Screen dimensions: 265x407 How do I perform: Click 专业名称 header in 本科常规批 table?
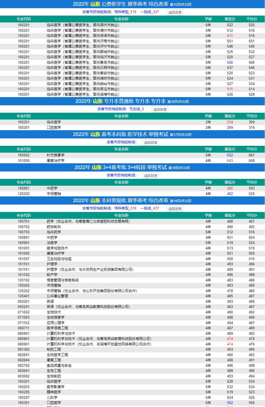coord(121,216)
